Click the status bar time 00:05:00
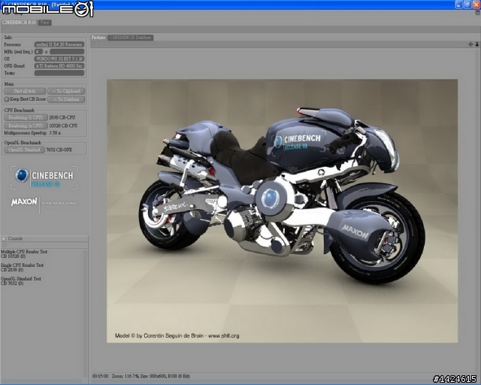The width and height of the screenshot is (481, 385). click(x=100, y=376)
